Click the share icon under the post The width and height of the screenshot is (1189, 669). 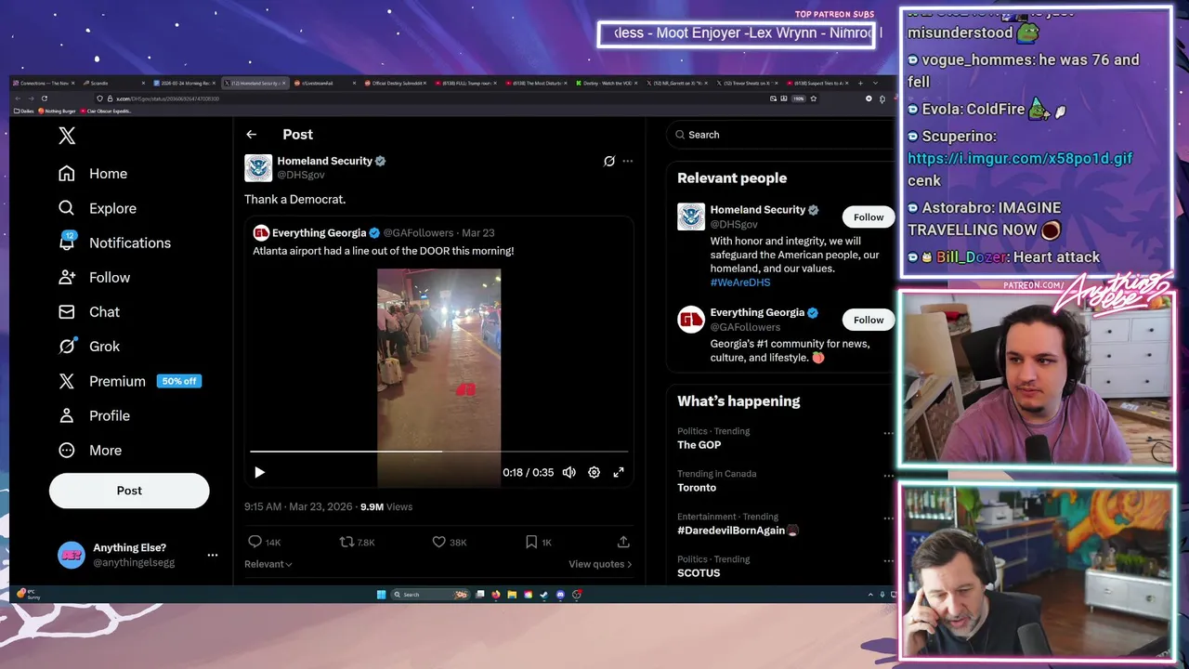point(623,542)
